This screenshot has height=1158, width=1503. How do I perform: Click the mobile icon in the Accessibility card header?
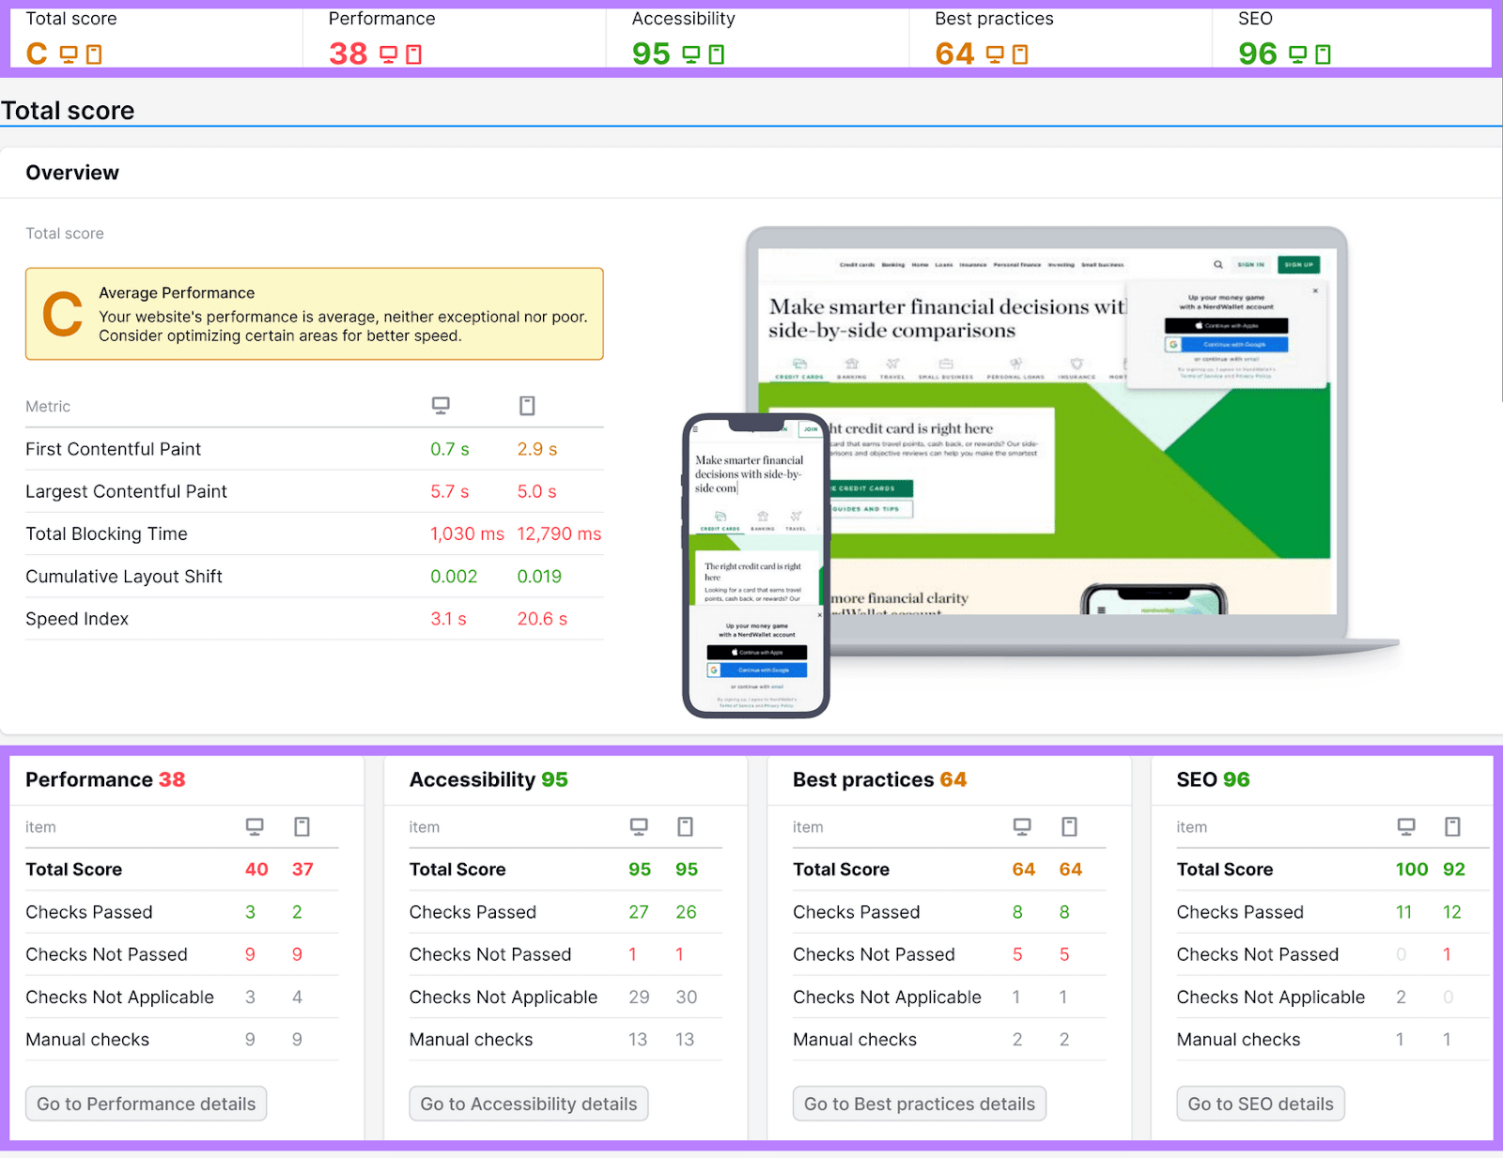pyautogui.click(x=686, y=826)
